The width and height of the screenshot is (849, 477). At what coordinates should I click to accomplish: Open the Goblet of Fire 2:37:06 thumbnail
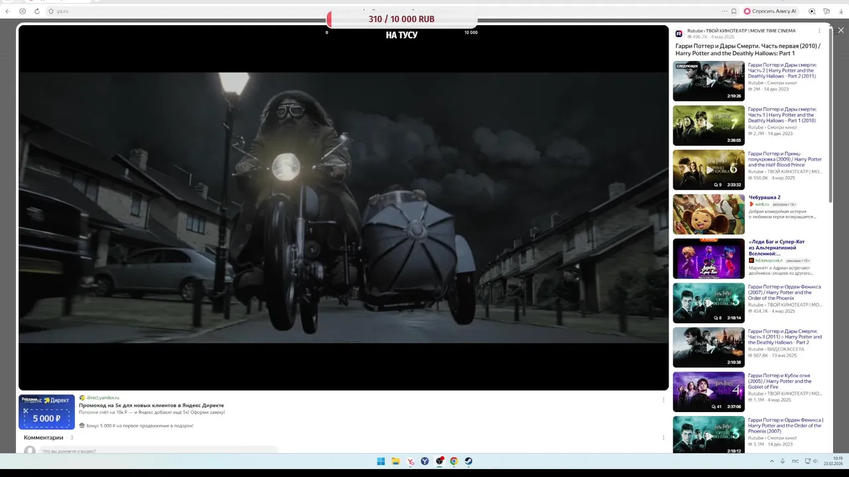pyautogui.click(x=708, y=392)
